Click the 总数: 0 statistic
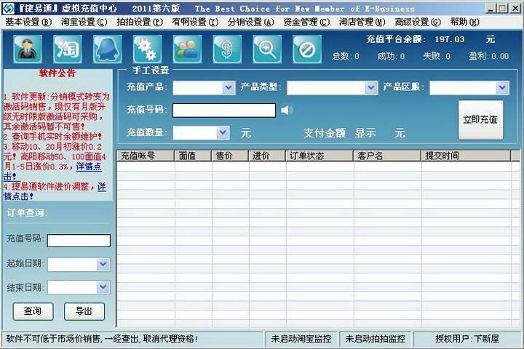The image size is (524, 349). point(346,56)
